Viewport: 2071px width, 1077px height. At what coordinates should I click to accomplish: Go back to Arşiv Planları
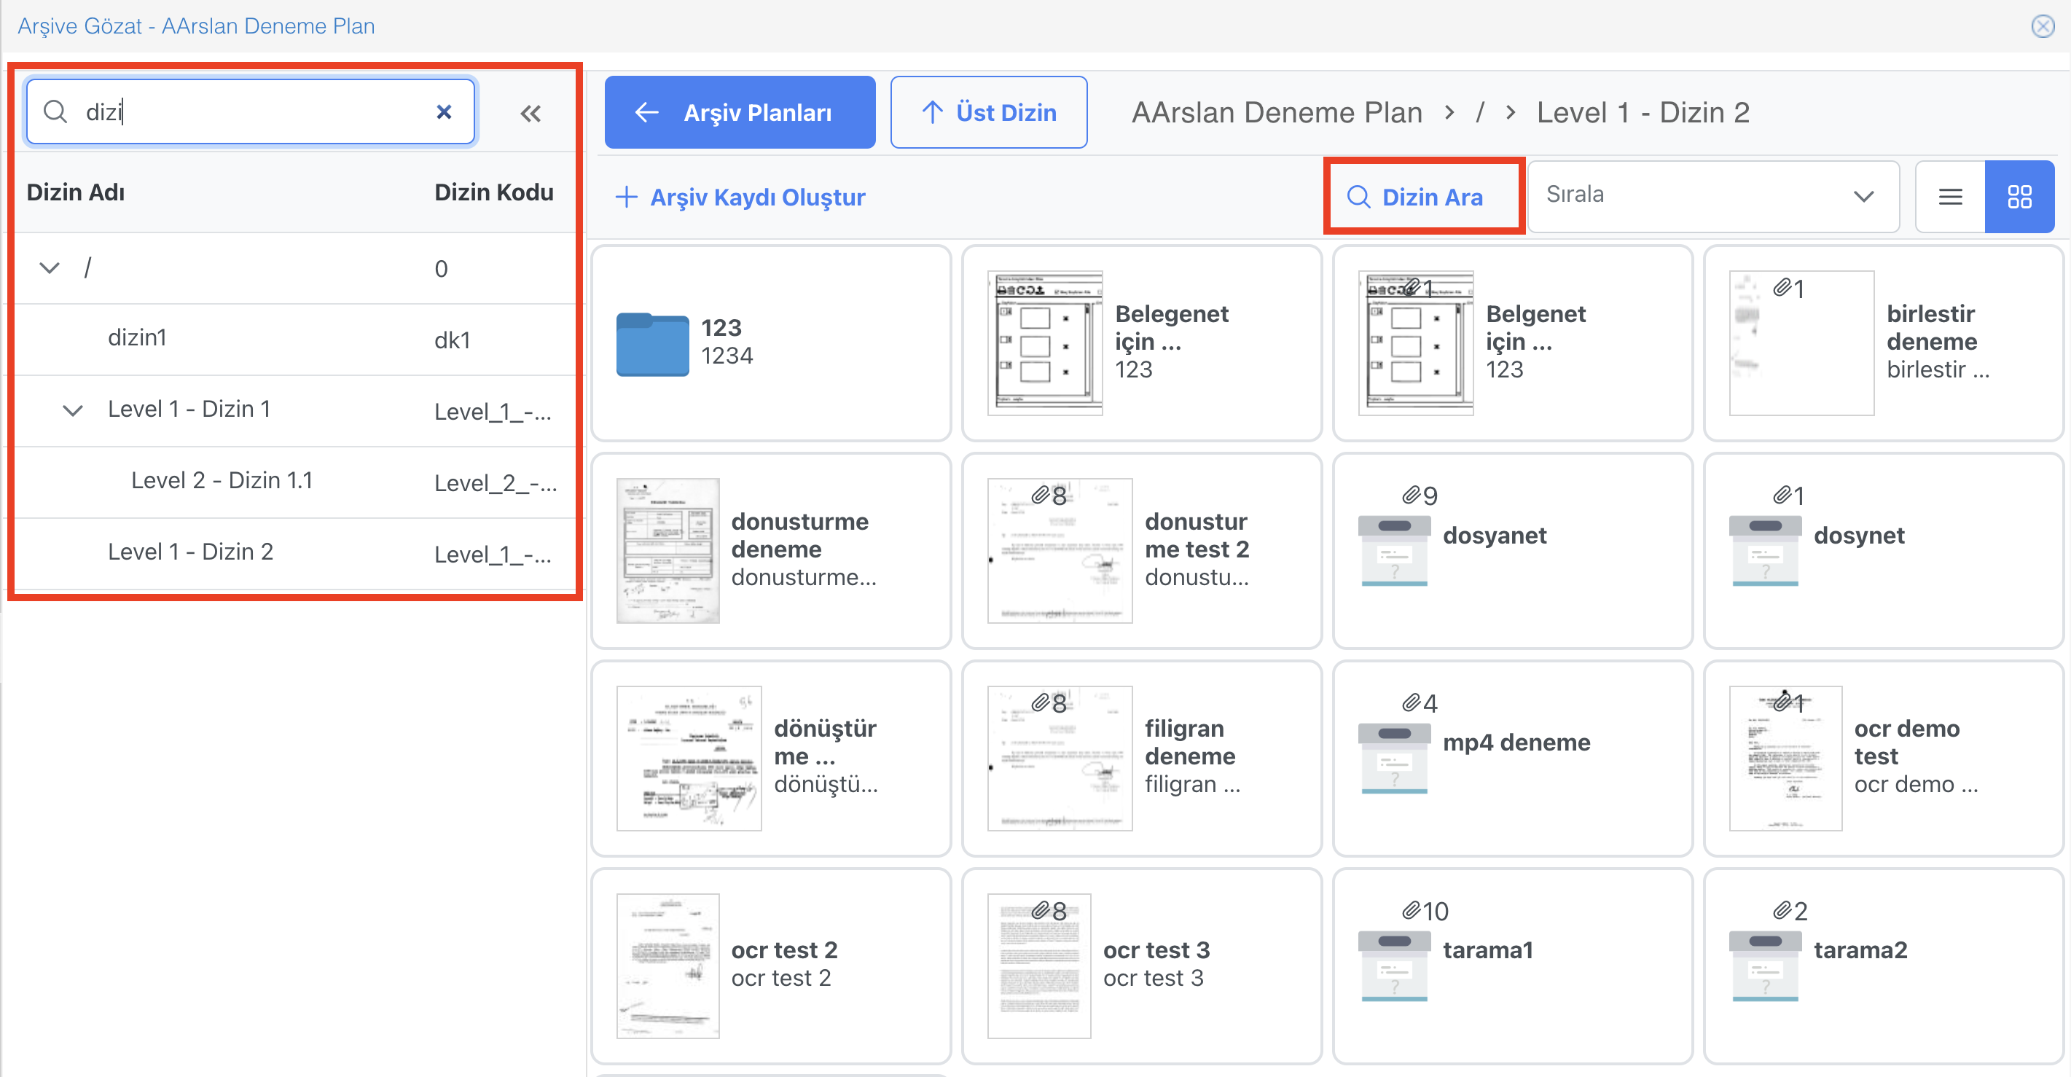(x=740, y=112)
